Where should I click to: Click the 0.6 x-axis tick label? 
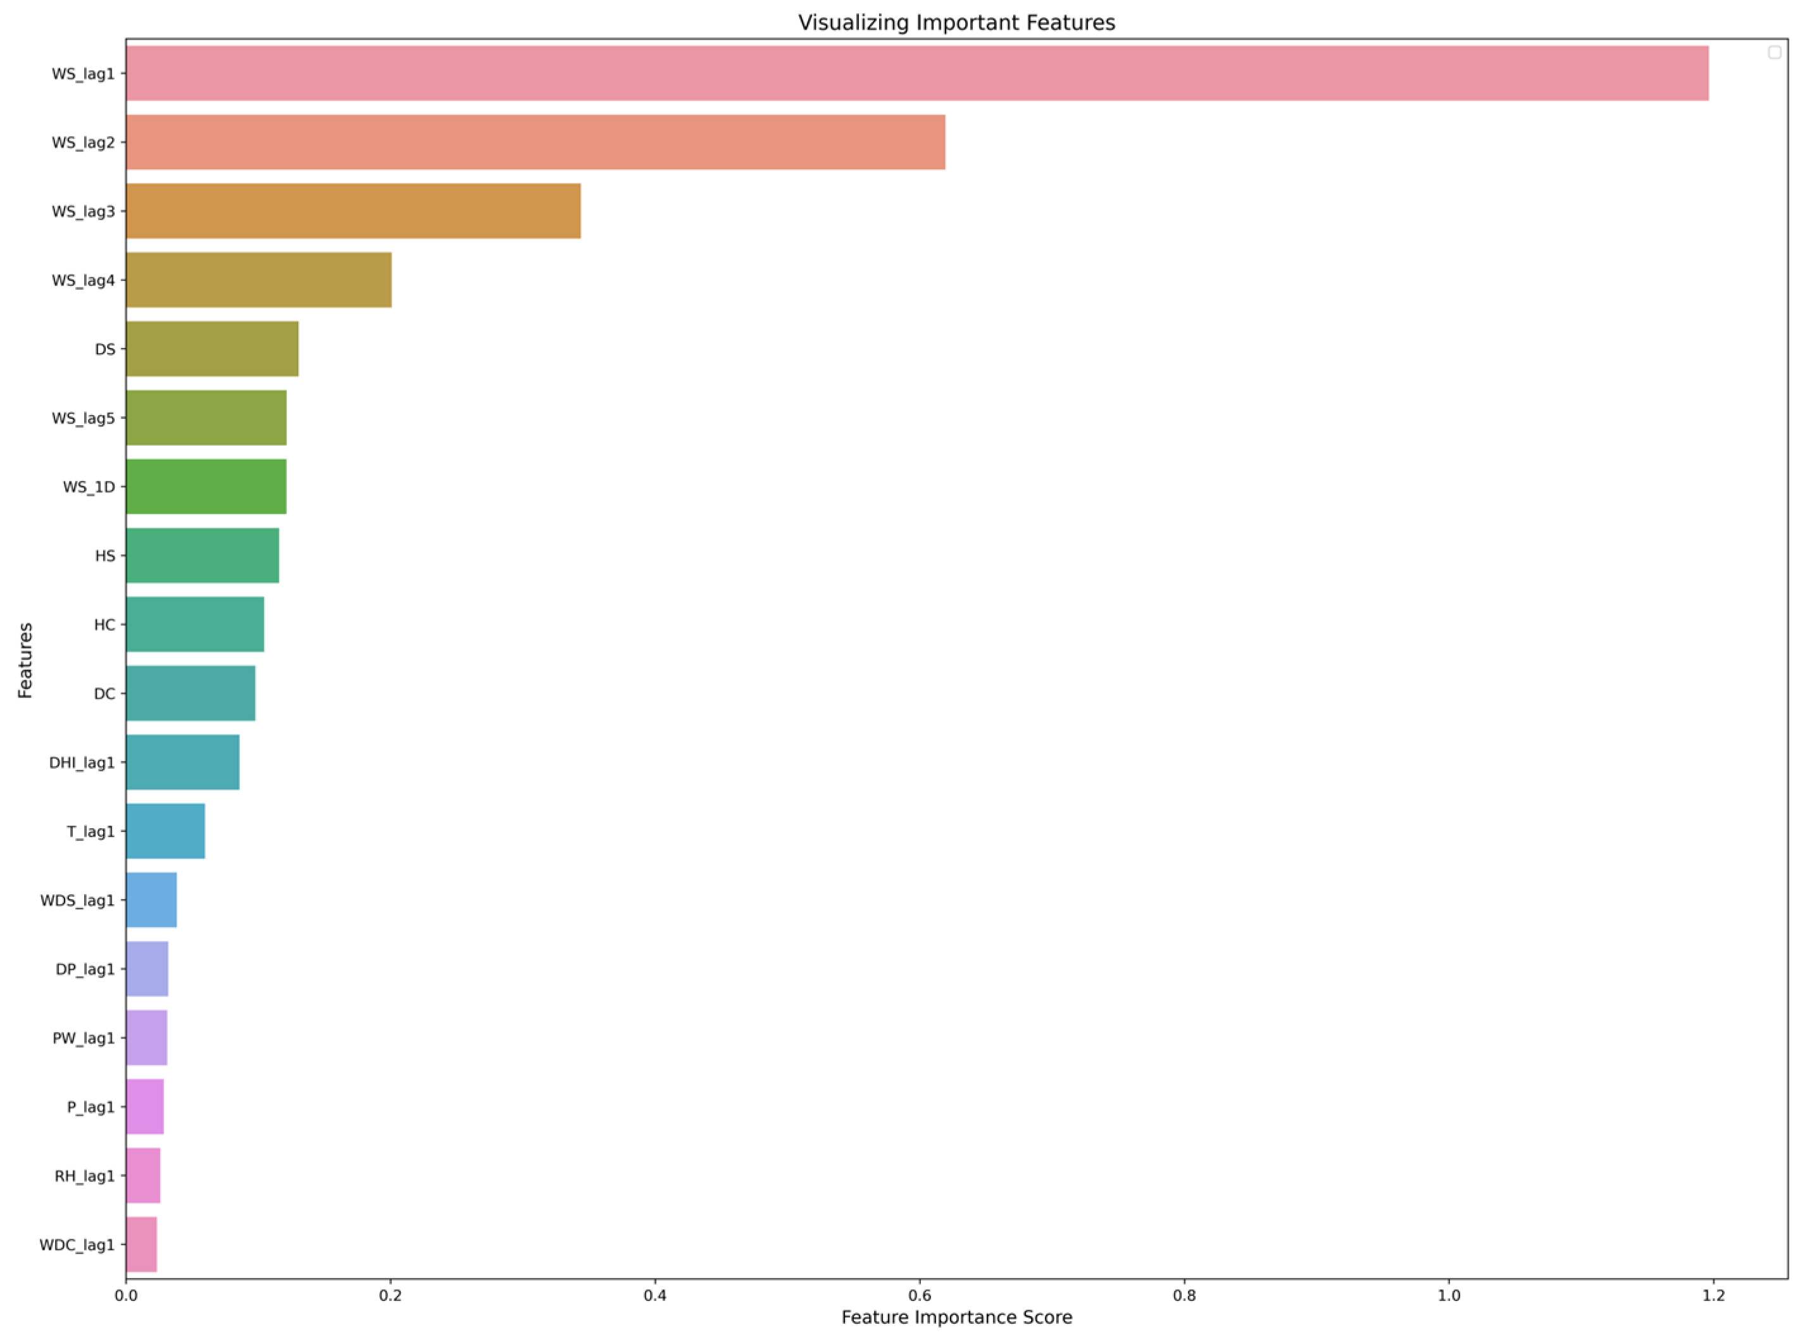point(919,1295)
